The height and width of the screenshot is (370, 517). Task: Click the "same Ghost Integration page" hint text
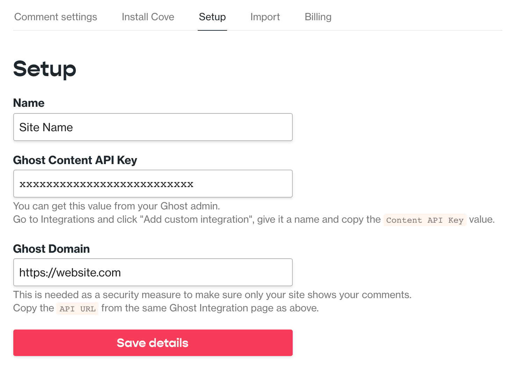tap(210, 308)
